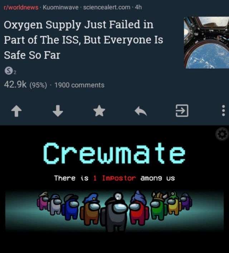Save the post with the star icon
Screen dimensions: 229x253
point(99,111)
